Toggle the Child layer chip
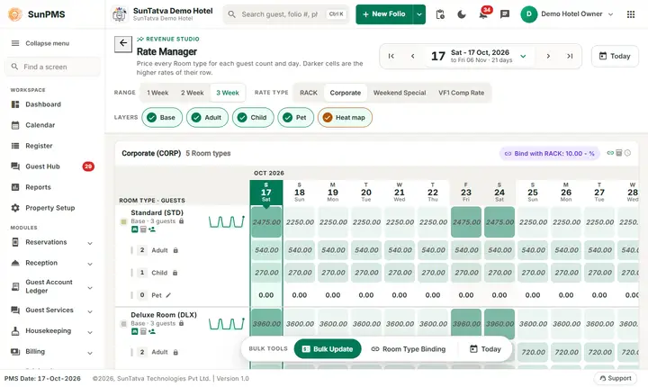648x387 pixels. pyautogui.click(x=253, y=117)
